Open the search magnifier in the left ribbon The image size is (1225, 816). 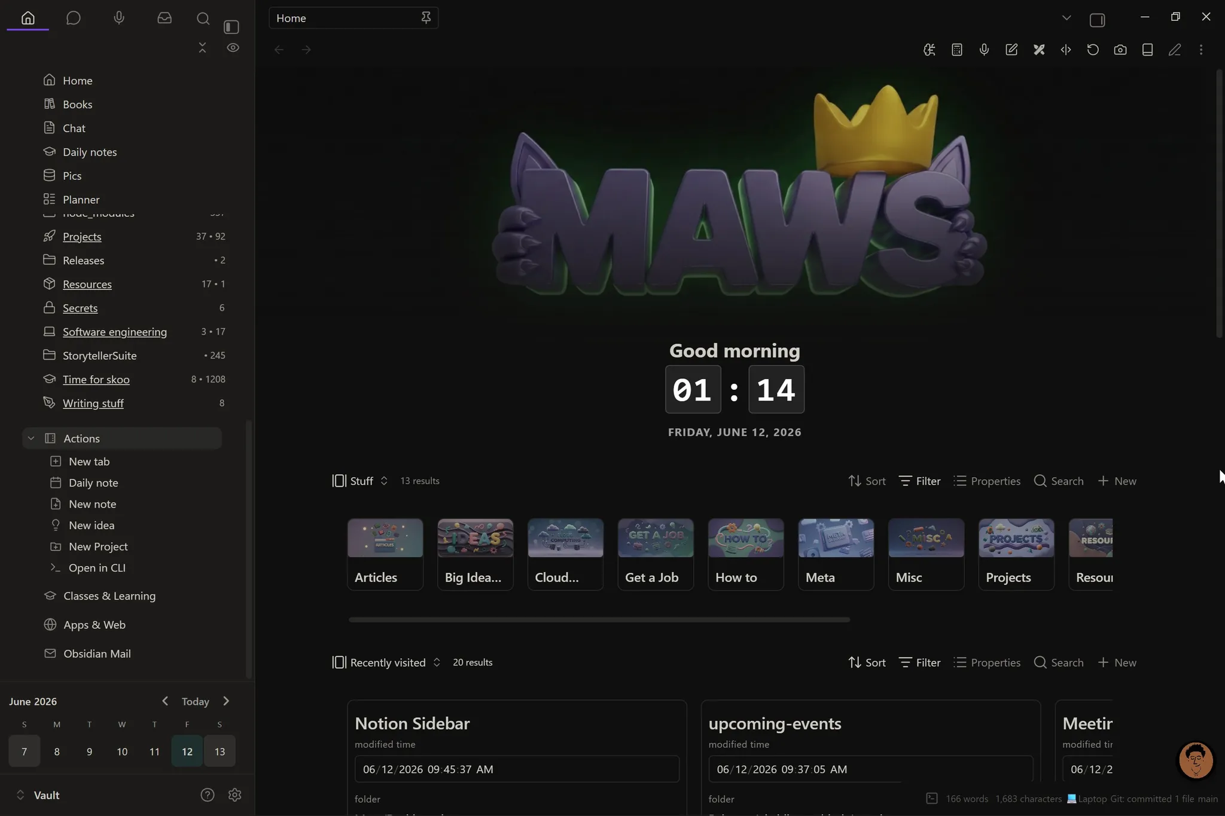pyautogui.click(x=203, y=18)
